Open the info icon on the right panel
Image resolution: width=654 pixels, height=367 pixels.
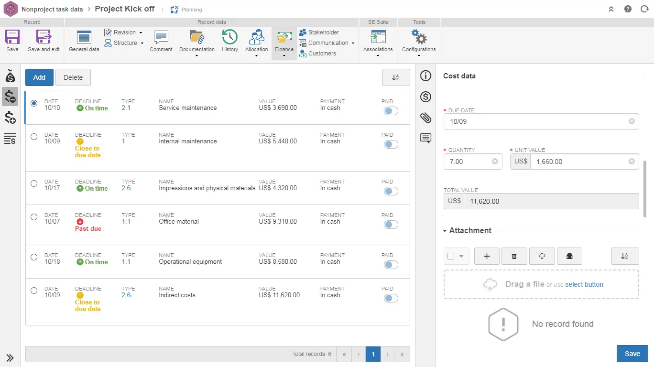pyautogui.click(x=425, y=76)
